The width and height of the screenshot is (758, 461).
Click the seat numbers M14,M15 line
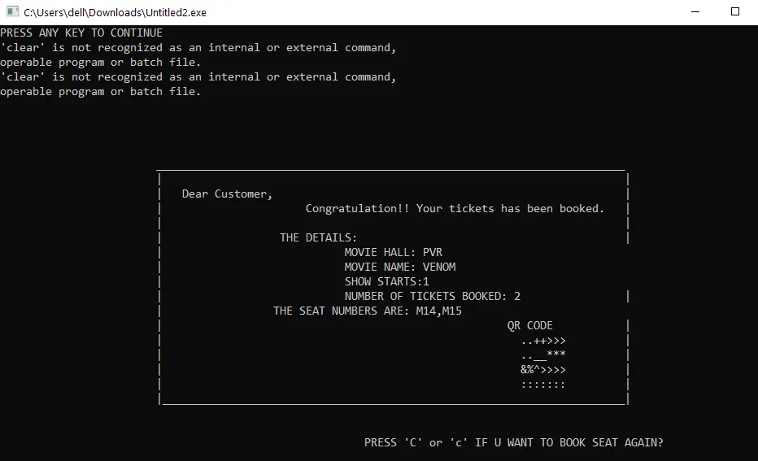(367, 311)
